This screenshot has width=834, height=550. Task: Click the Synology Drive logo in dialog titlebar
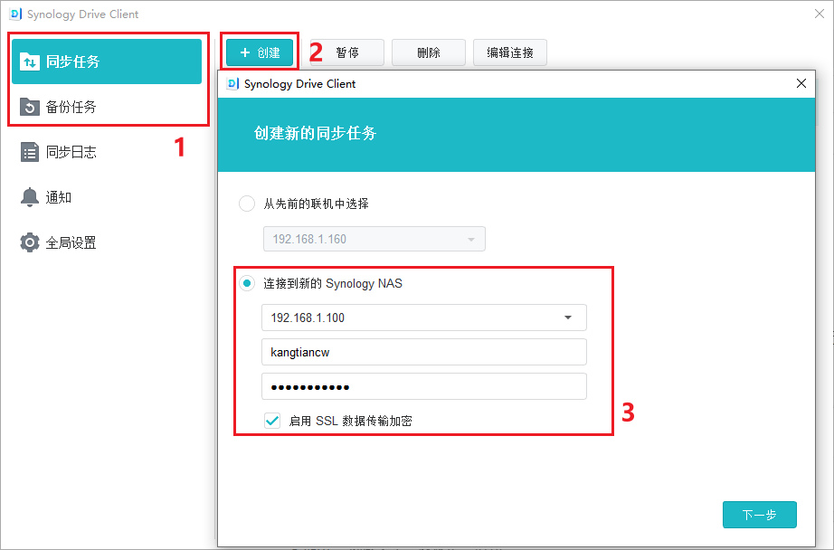coord(232,83)
